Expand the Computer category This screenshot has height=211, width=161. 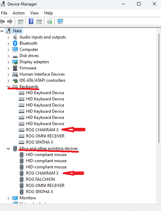click(x=9, y=50)
